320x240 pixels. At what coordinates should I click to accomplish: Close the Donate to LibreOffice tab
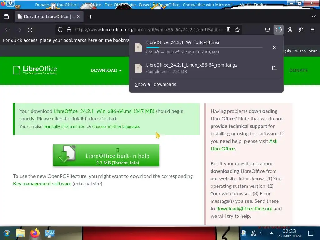(79, 17)
